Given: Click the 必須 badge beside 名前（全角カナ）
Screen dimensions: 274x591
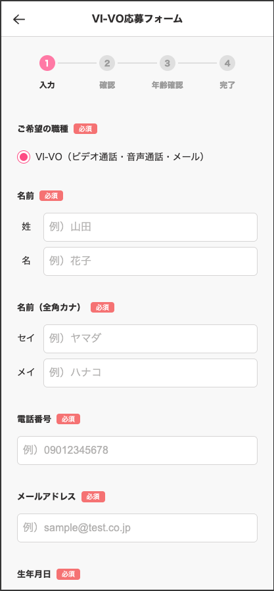Looking at the screenshot, I should [103, 307].
